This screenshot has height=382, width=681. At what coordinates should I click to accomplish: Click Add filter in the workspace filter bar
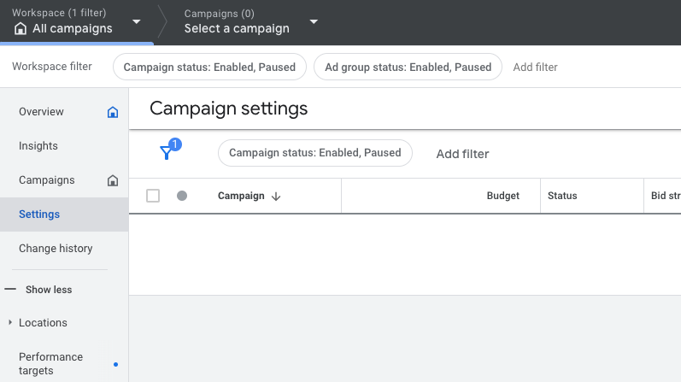point(535,68)
